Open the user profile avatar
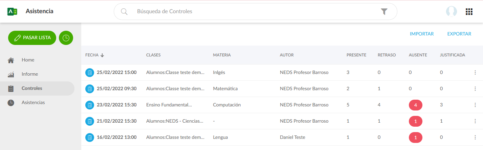483x150 pixels. [452, 11]
